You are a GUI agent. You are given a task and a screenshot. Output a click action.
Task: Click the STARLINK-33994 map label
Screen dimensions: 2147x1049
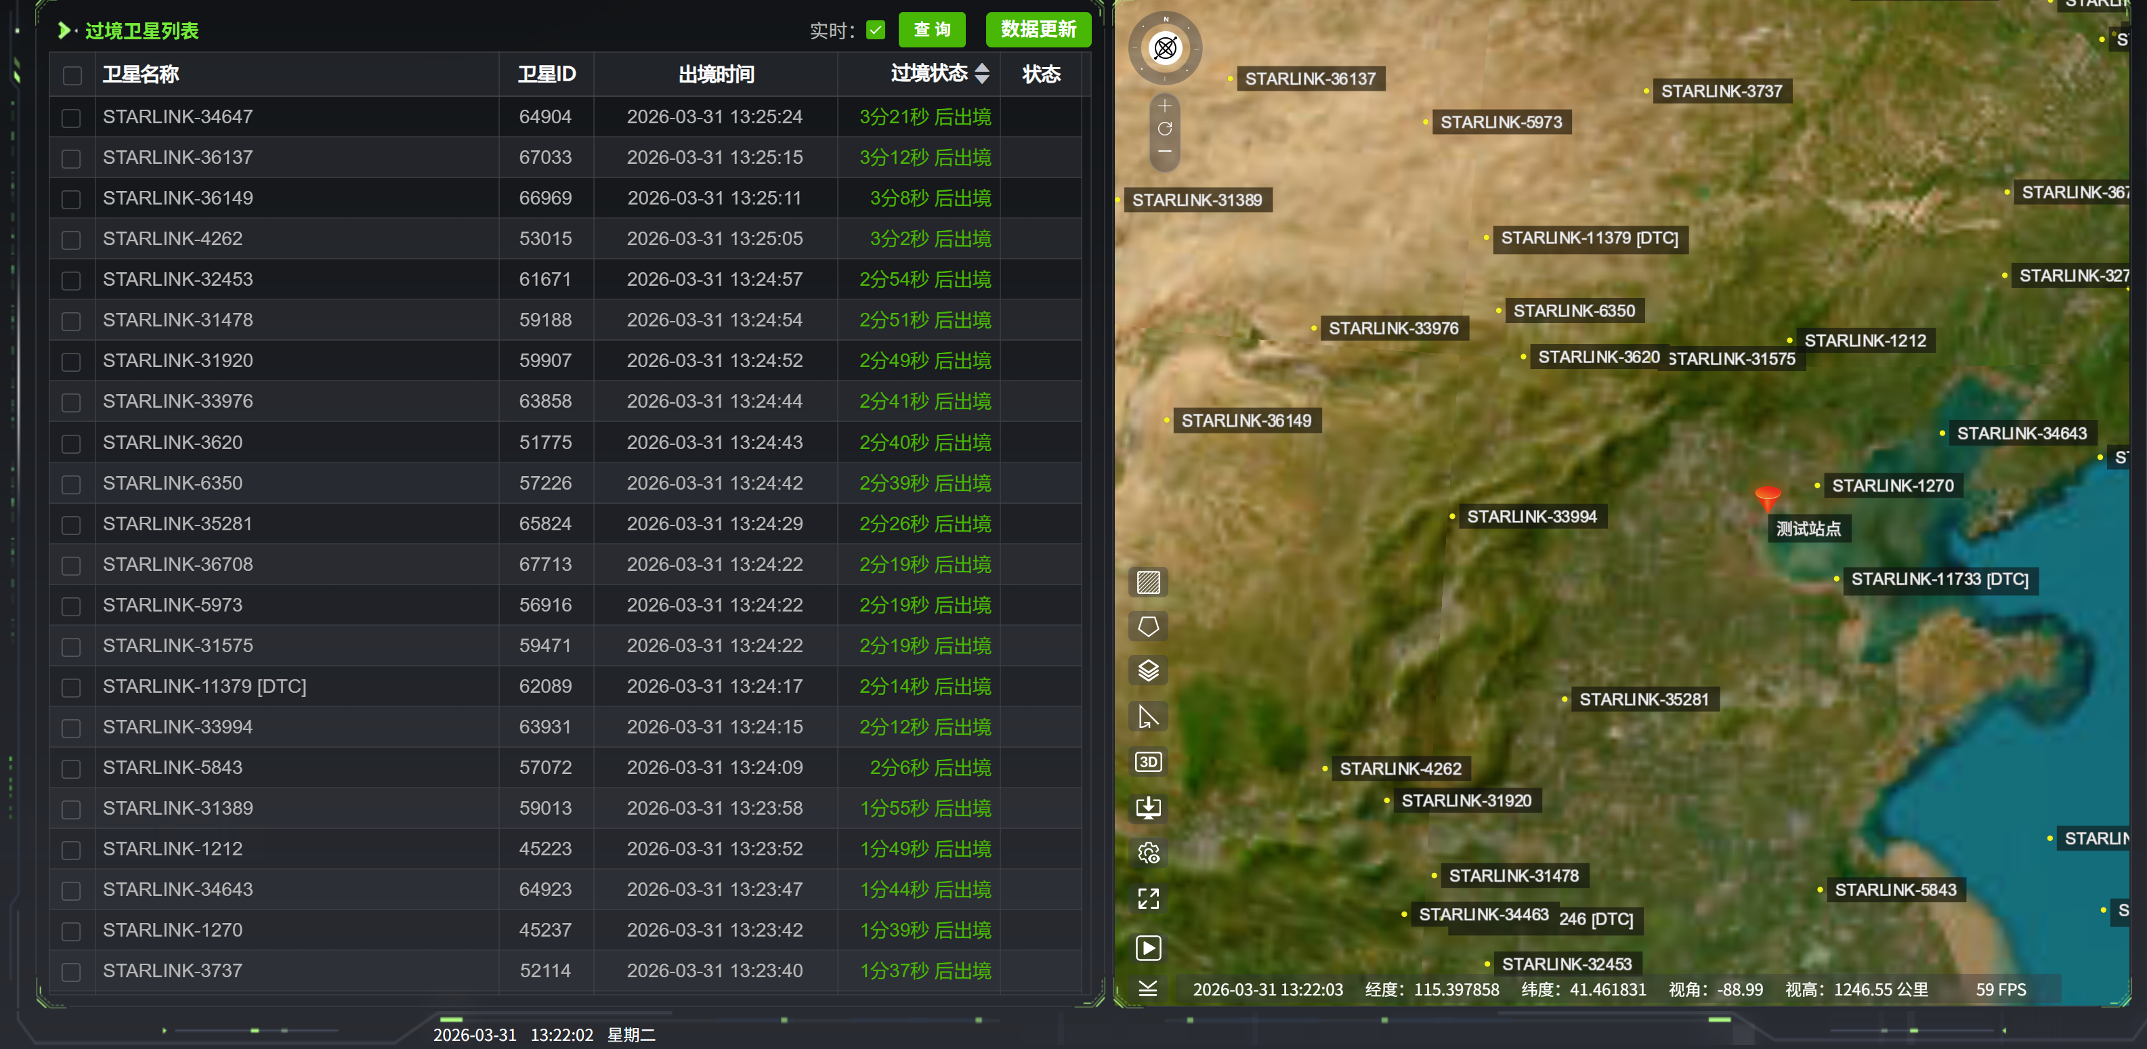(1532, 517)
